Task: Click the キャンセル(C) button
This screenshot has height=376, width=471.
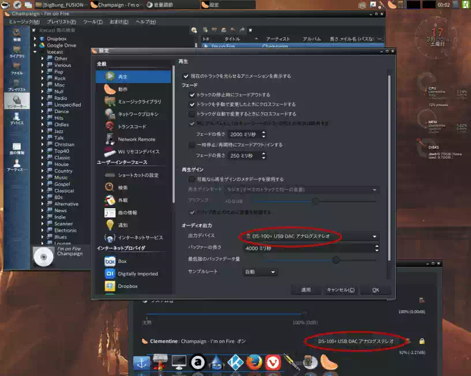Action: pos(341,290)
